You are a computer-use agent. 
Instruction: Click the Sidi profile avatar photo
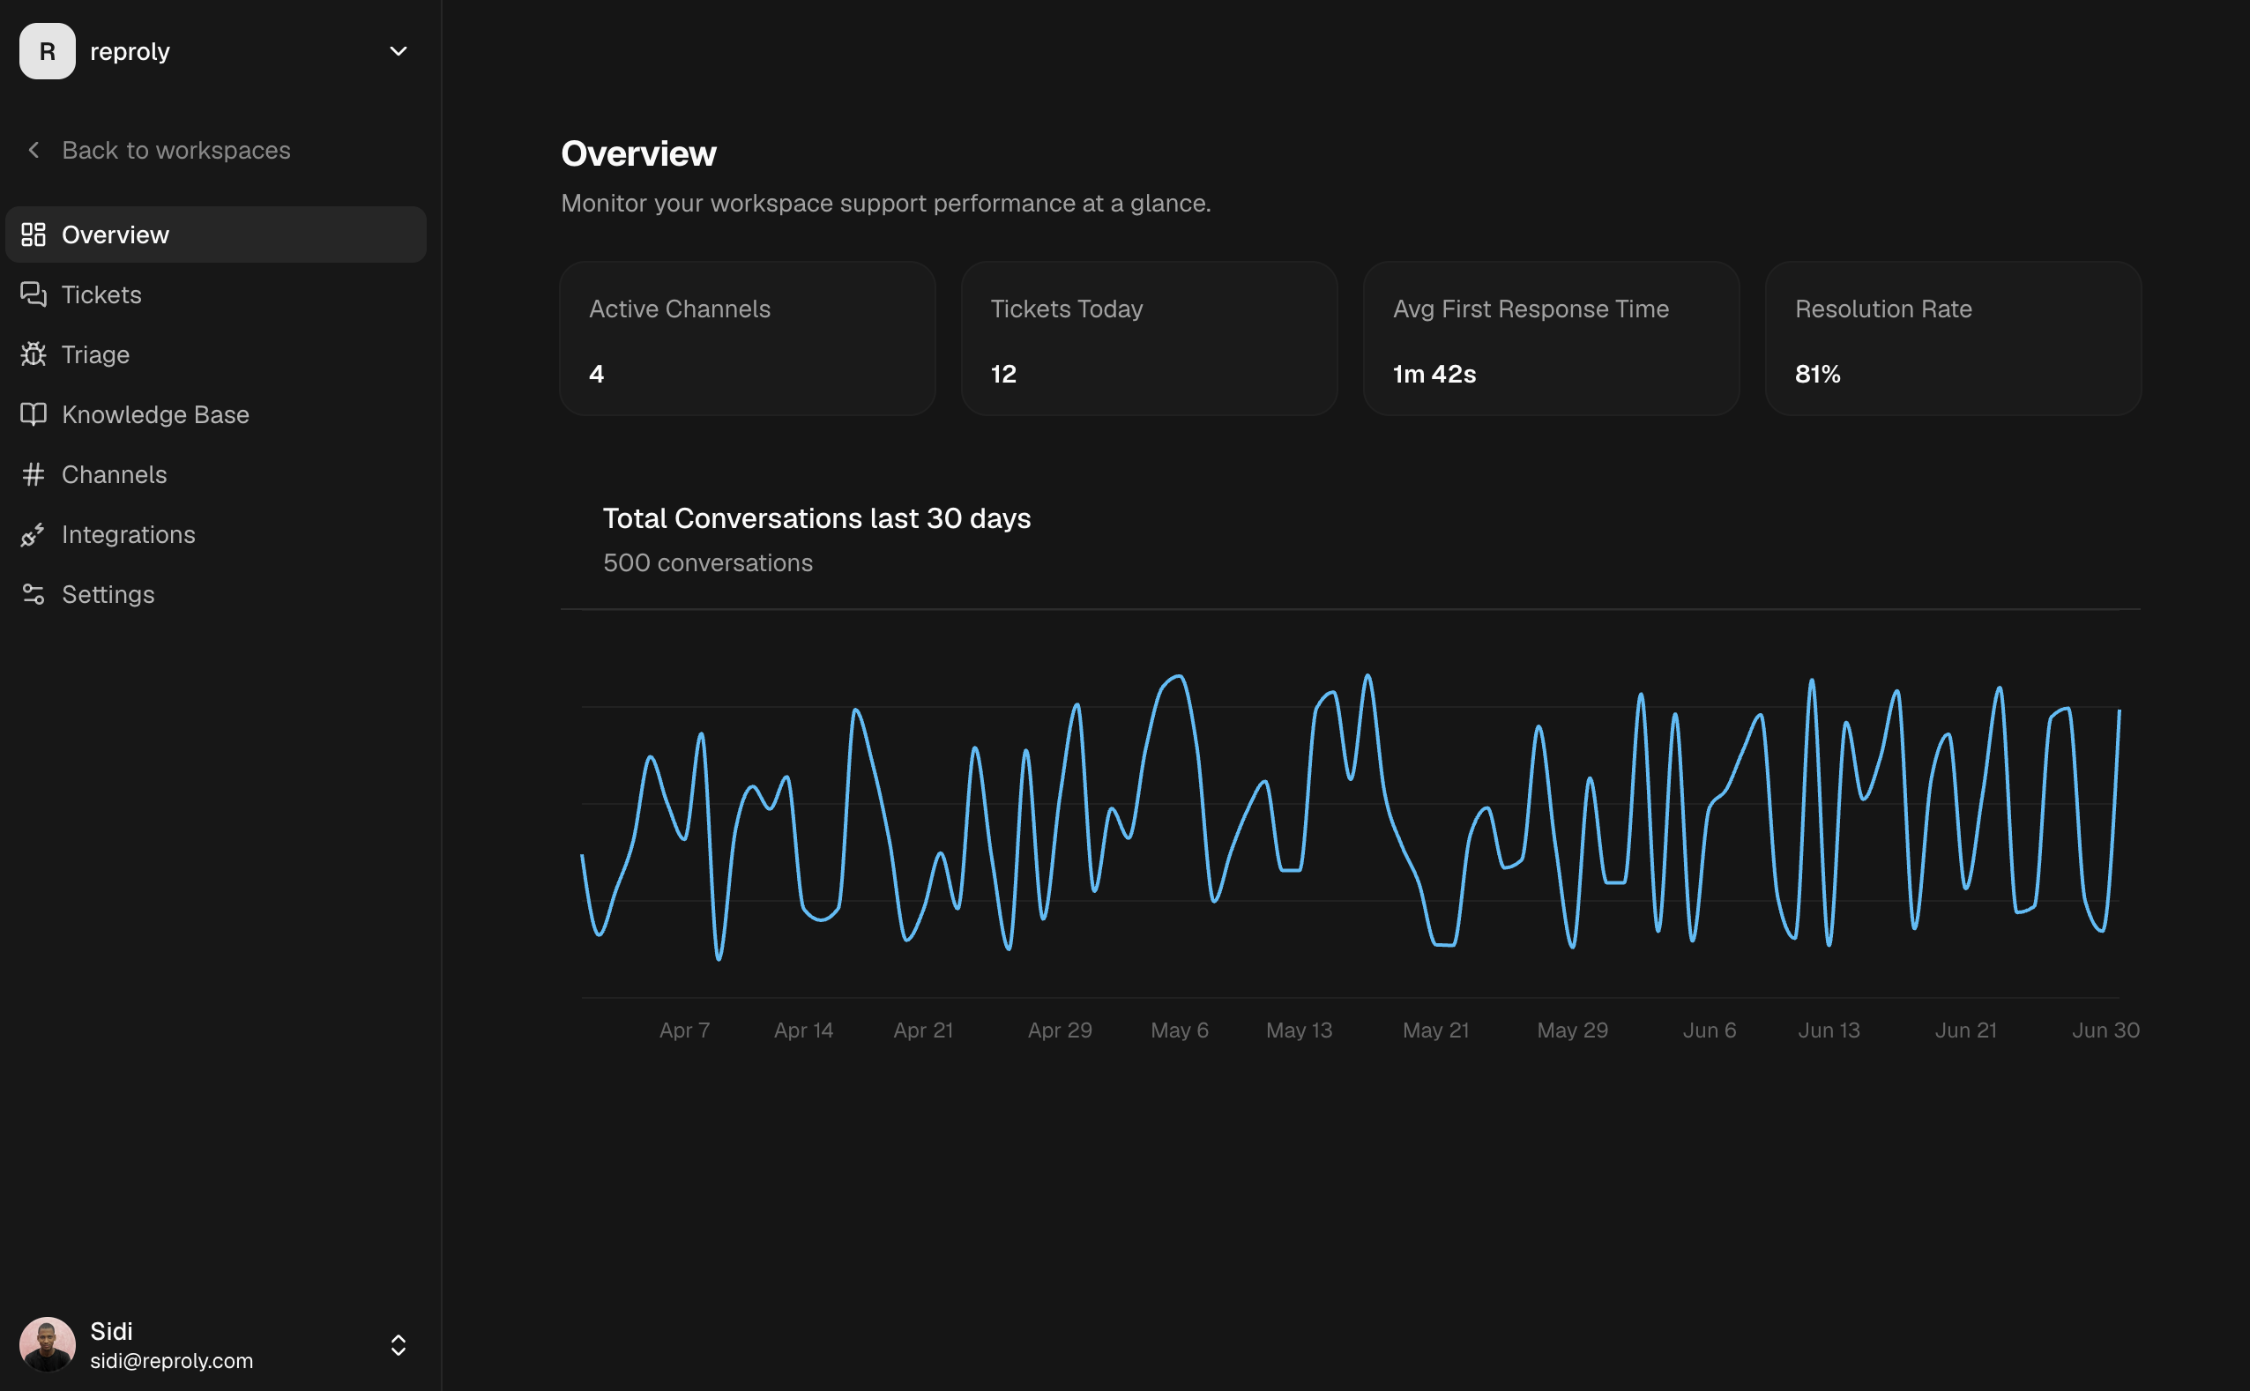48,1344
